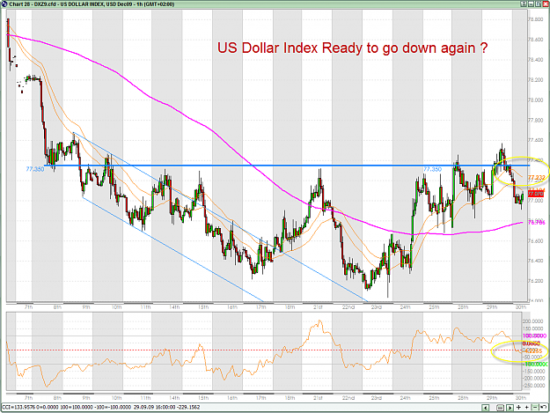Click the 76.200 price axis label
The width and height of the screenshot is (550, 413).
click(536, 281)
